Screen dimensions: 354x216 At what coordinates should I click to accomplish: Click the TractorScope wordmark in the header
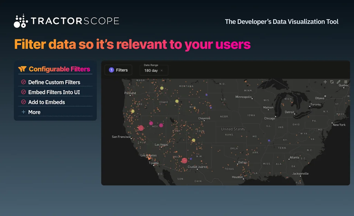(x=74, y=21)
